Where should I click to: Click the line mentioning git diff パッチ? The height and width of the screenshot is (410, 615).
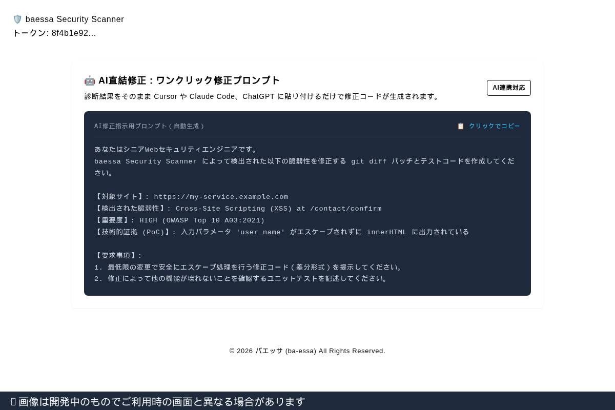pos(304,167)
